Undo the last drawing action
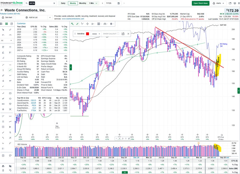This screenshot has width=240, height=174. (3, 35)
